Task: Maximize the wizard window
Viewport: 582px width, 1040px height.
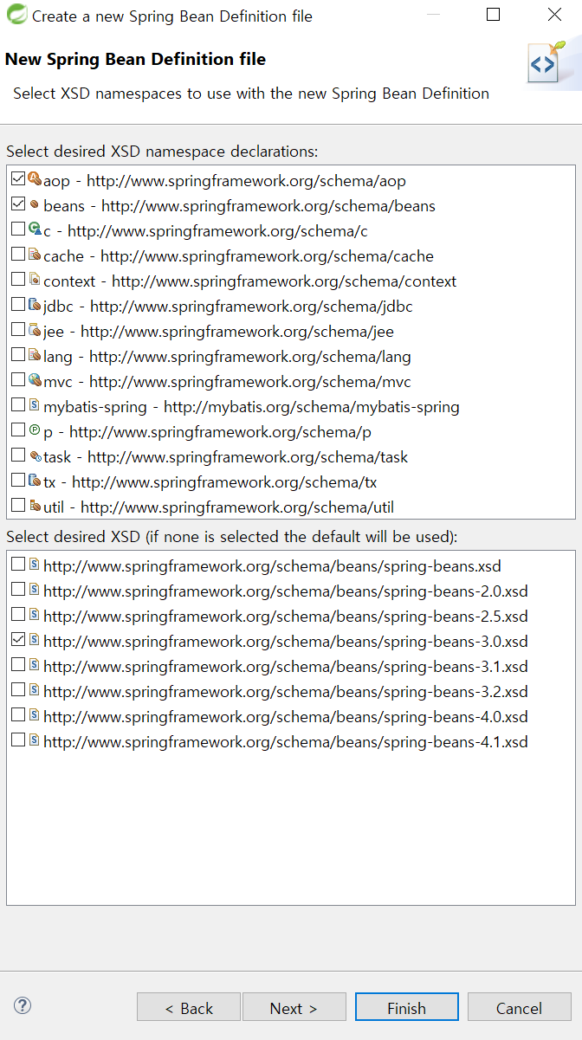Action: coord(494,15)
